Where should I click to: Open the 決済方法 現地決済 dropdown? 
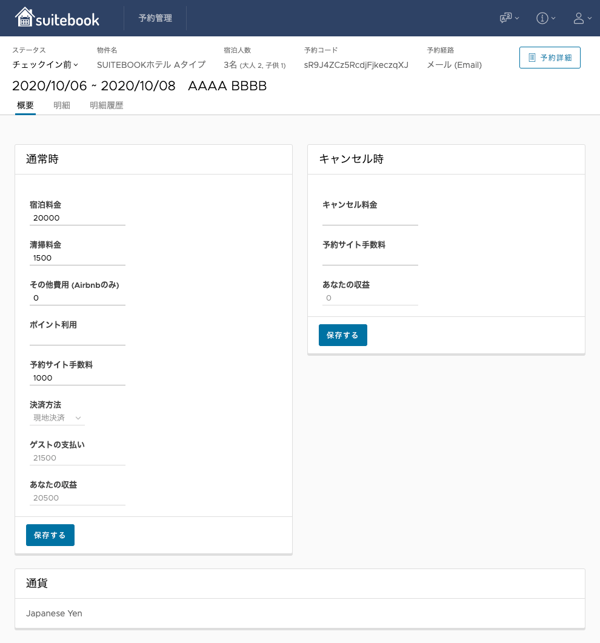point(57,418)
